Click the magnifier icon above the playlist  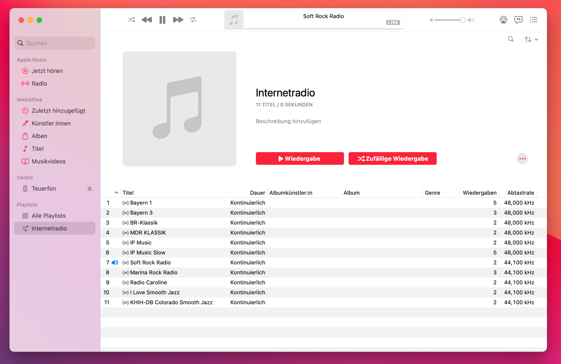point(511,39)
